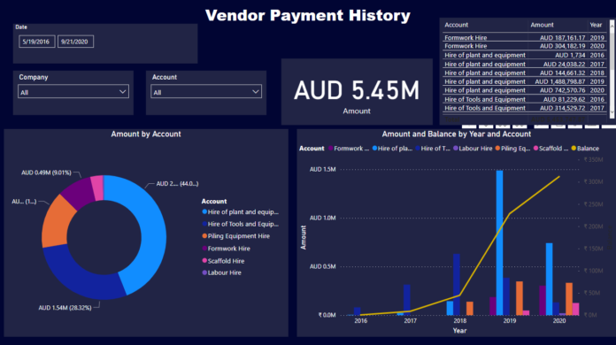Click the donut data label AUD 1.54M (28.32%)
The height and width of the screenshot is (345, 616).
point(65,308)
